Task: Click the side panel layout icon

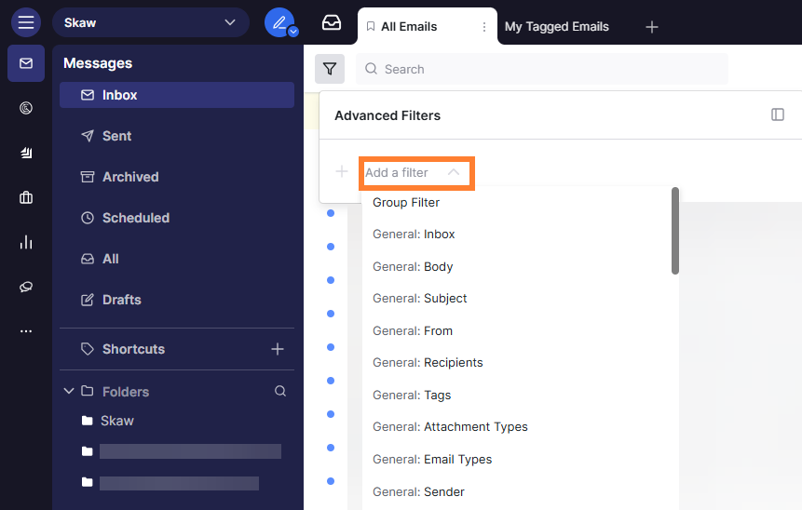Action: click(778, 114)
